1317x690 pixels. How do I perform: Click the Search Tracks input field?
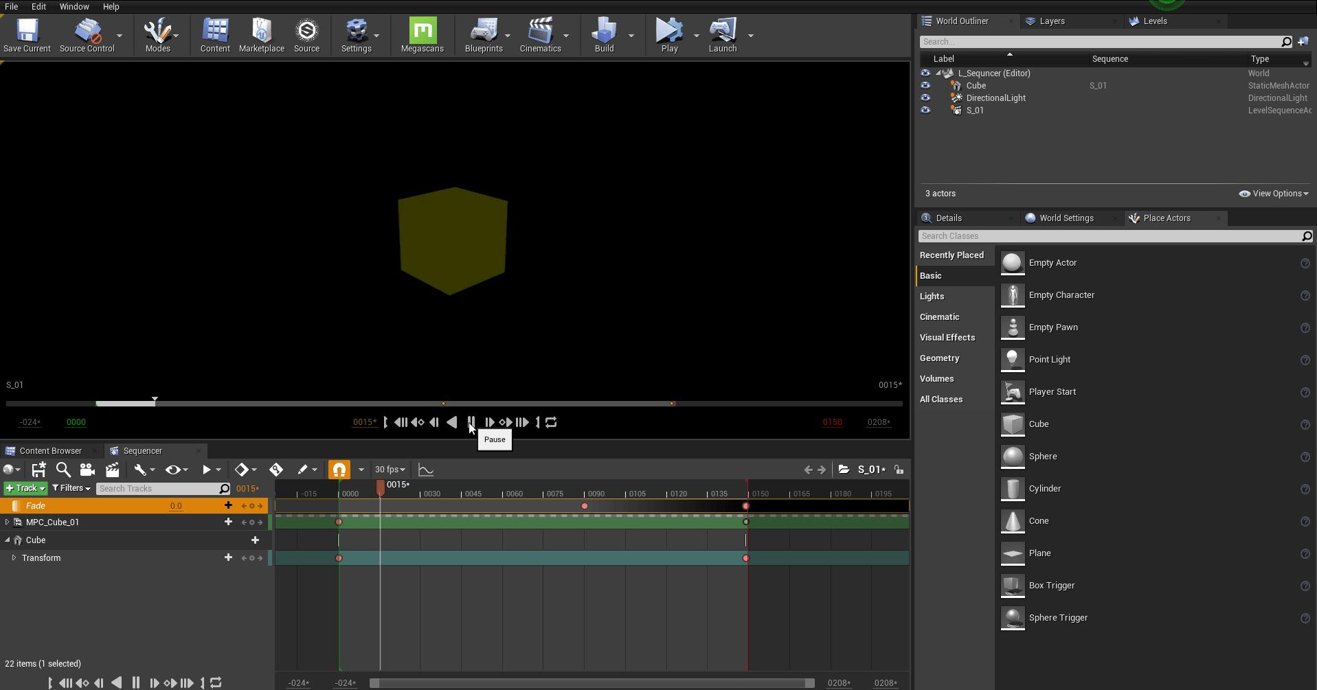click(158, 488)
